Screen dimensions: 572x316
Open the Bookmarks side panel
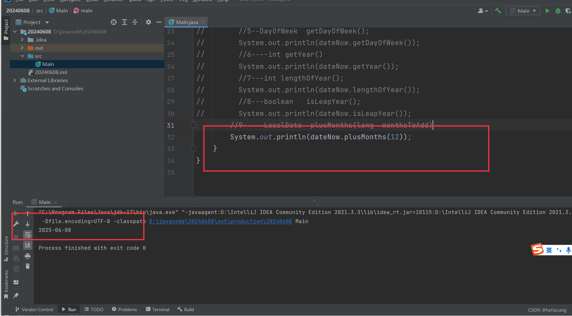(x=6, y=284)
